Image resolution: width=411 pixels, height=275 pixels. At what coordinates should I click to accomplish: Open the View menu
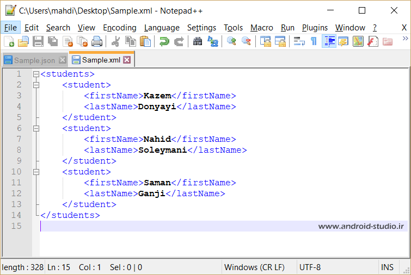click(86, 28)
